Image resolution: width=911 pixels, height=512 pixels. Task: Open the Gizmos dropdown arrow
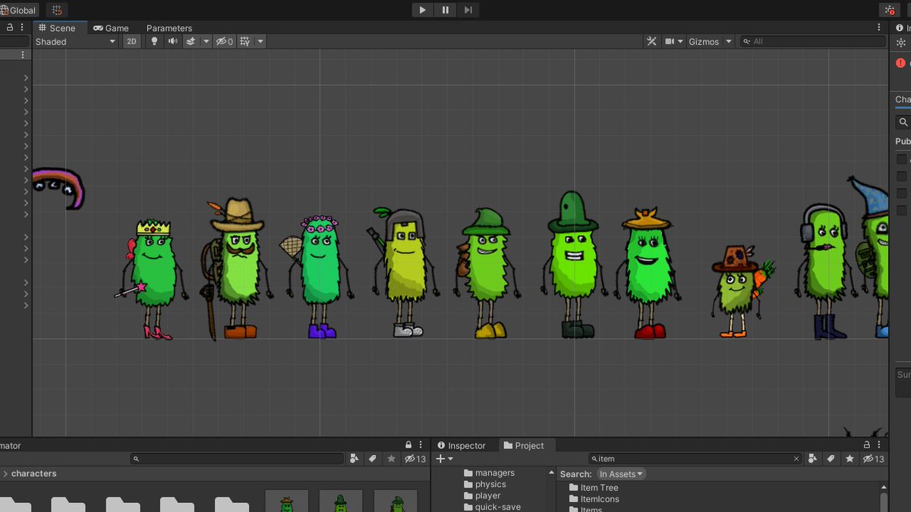pos(729,42)
